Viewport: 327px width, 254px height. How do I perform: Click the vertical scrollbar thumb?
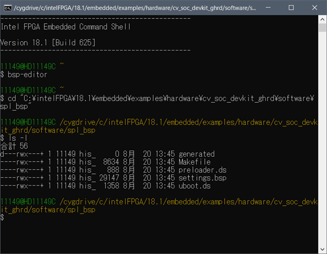[323, 27]
